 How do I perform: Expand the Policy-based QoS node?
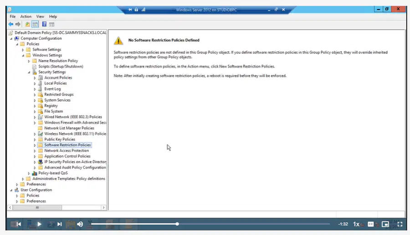(x=29, y=174)
